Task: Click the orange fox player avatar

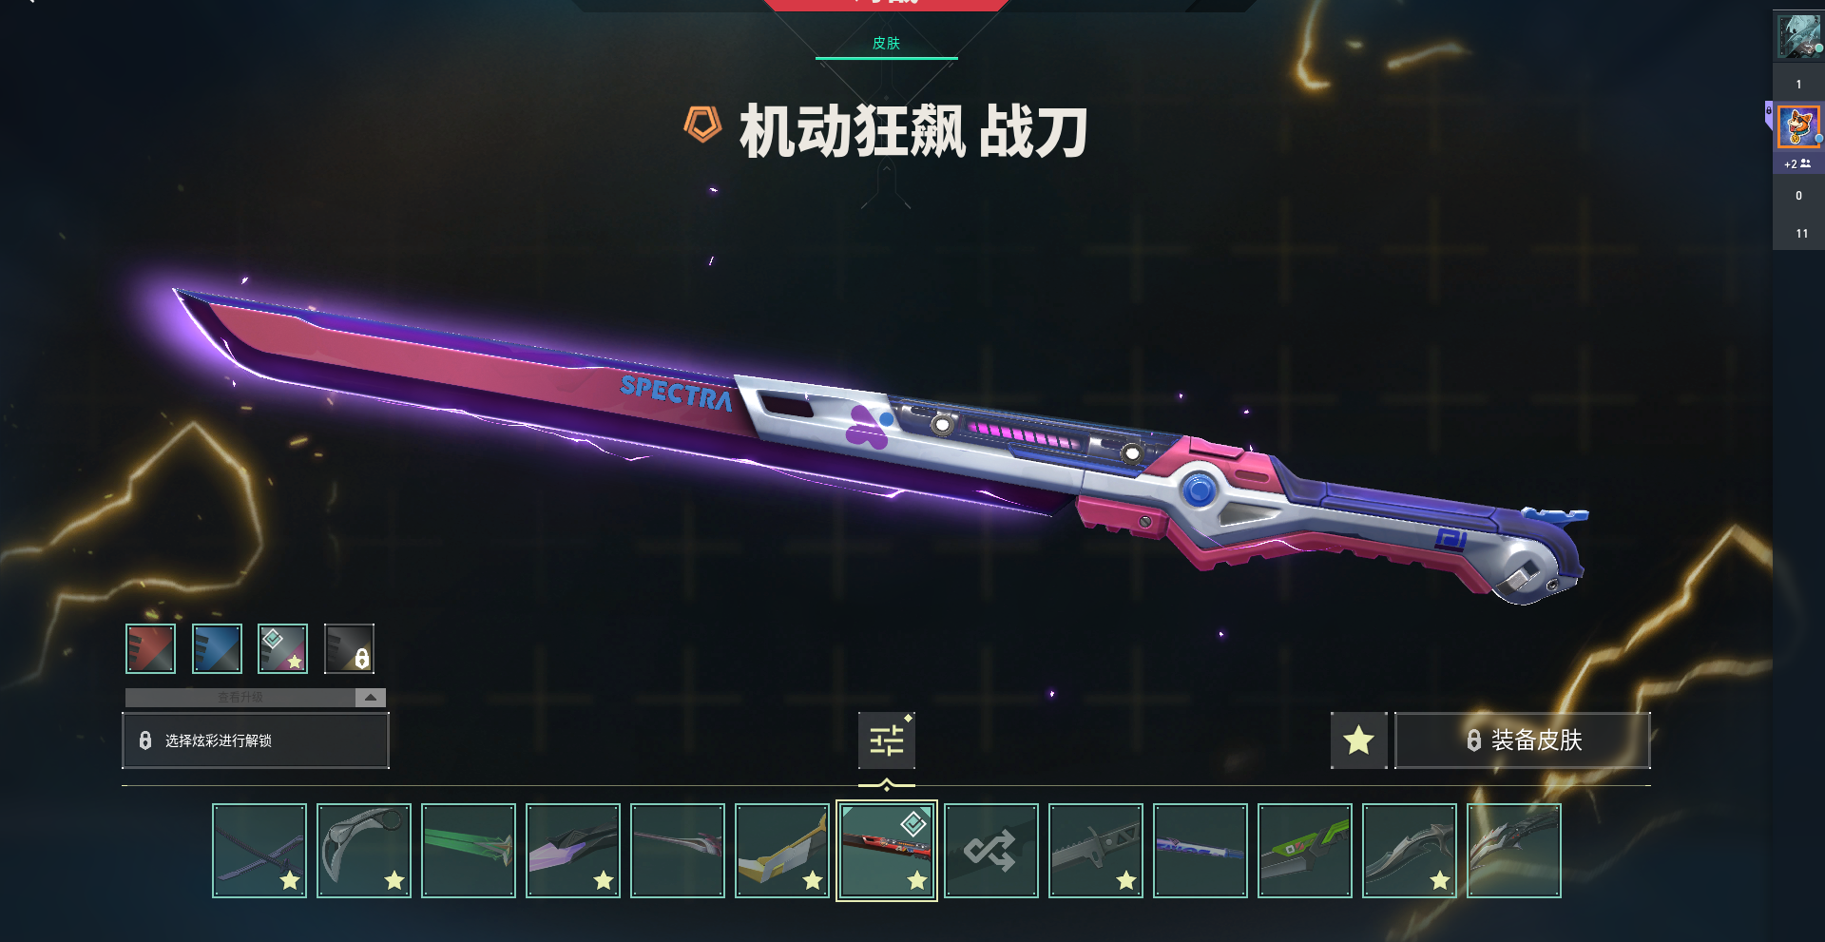Action: point(1798,126)
